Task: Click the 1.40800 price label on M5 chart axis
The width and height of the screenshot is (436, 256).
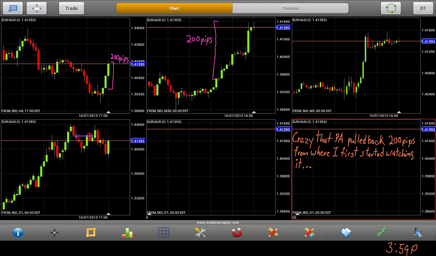Action: tap(428, 73)
